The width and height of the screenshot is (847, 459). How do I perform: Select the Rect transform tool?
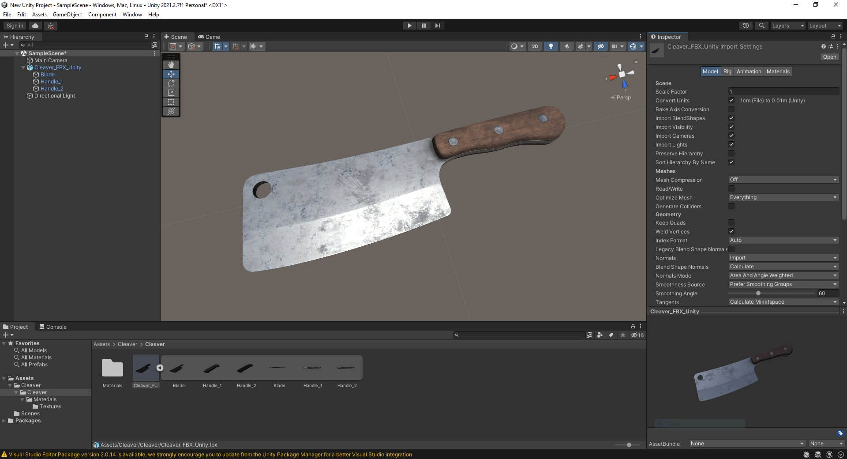pos(171,102)
